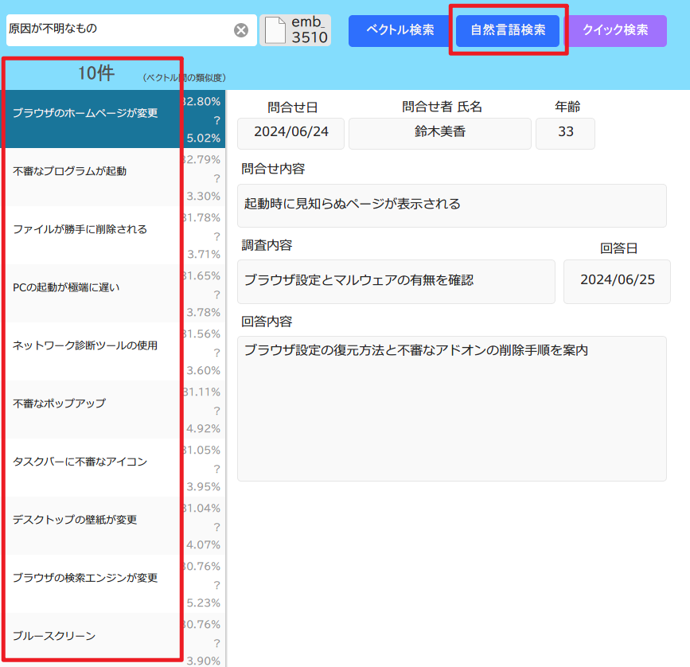Click the 問合せ日 field showing 2024/06/24

tap(290, 133)
